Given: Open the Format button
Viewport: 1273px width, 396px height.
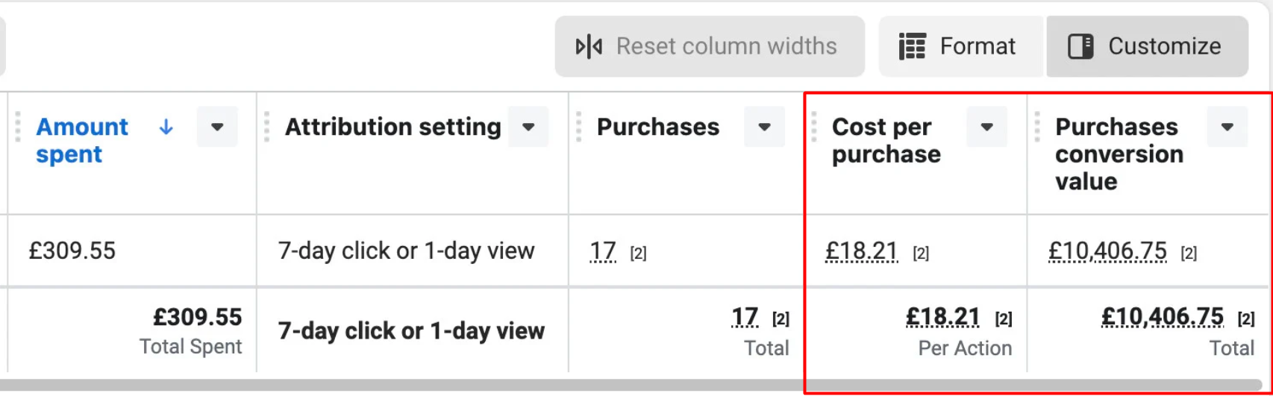Looking at the screenshot, I should (960, 47).
